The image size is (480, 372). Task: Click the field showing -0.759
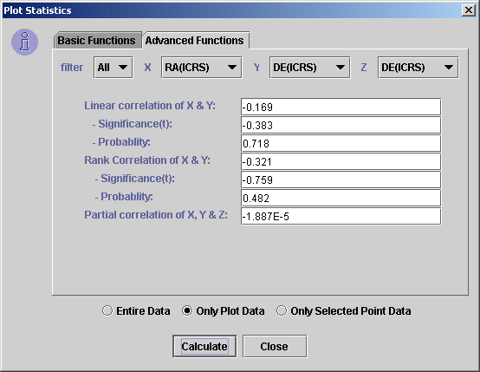click(341, 179)
